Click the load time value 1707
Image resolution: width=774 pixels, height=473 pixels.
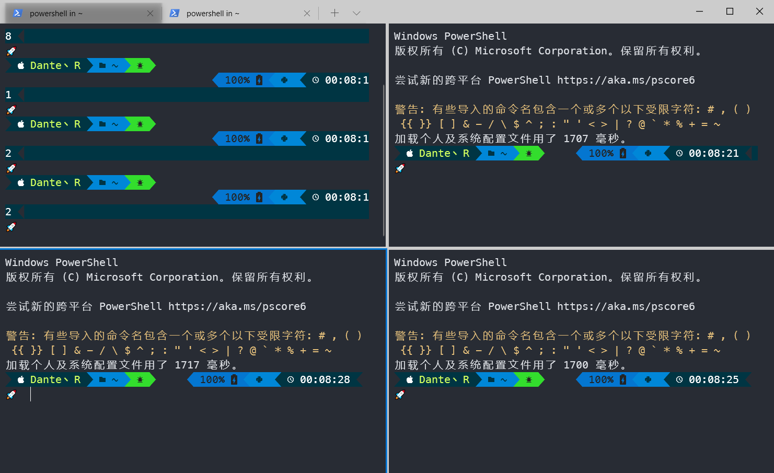(576, 139)
